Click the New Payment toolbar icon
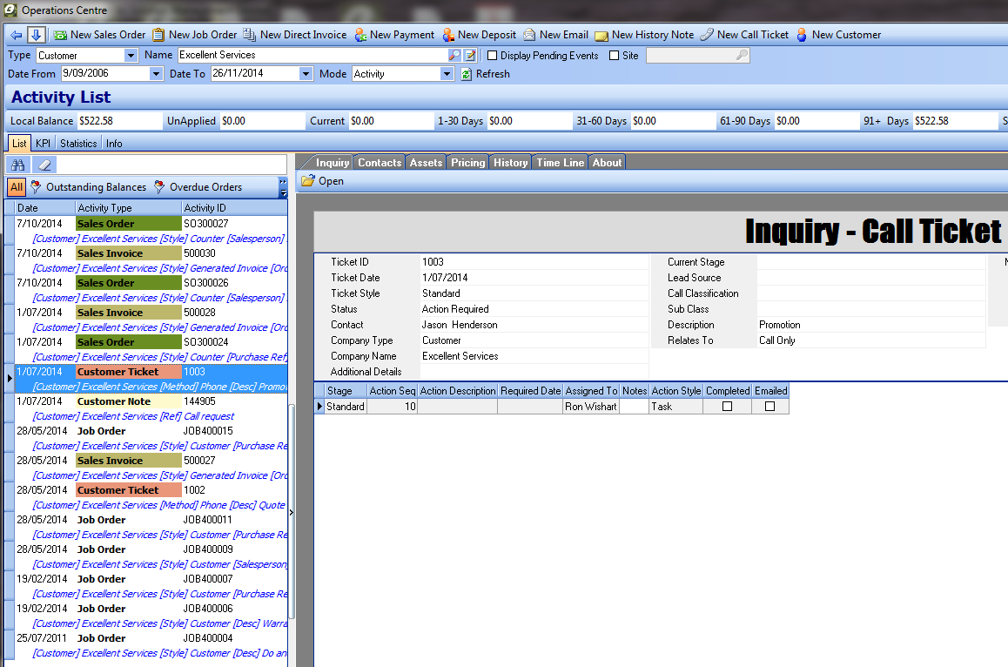Screen dimensions: 1008x667 coord(360,35)
